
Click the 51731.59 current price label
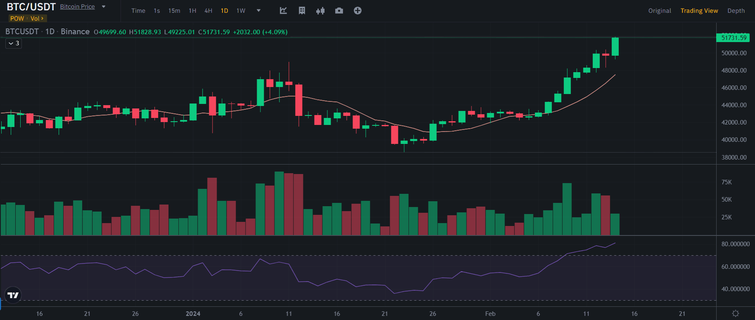tap(734, 38)
